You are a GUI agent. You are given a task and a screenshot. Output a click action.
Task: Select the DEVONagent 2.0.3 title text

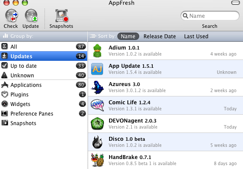coord(133,121)
